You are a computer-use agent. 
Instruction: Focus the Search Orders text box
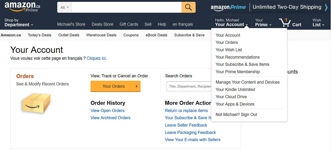pos(189,86)
